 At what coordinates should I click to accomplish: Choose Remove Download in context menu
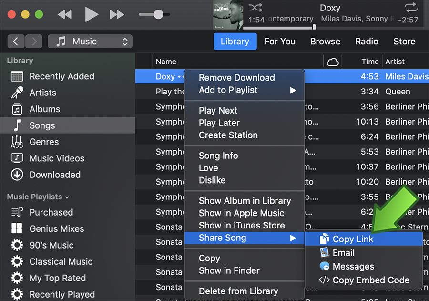[245, 77]
